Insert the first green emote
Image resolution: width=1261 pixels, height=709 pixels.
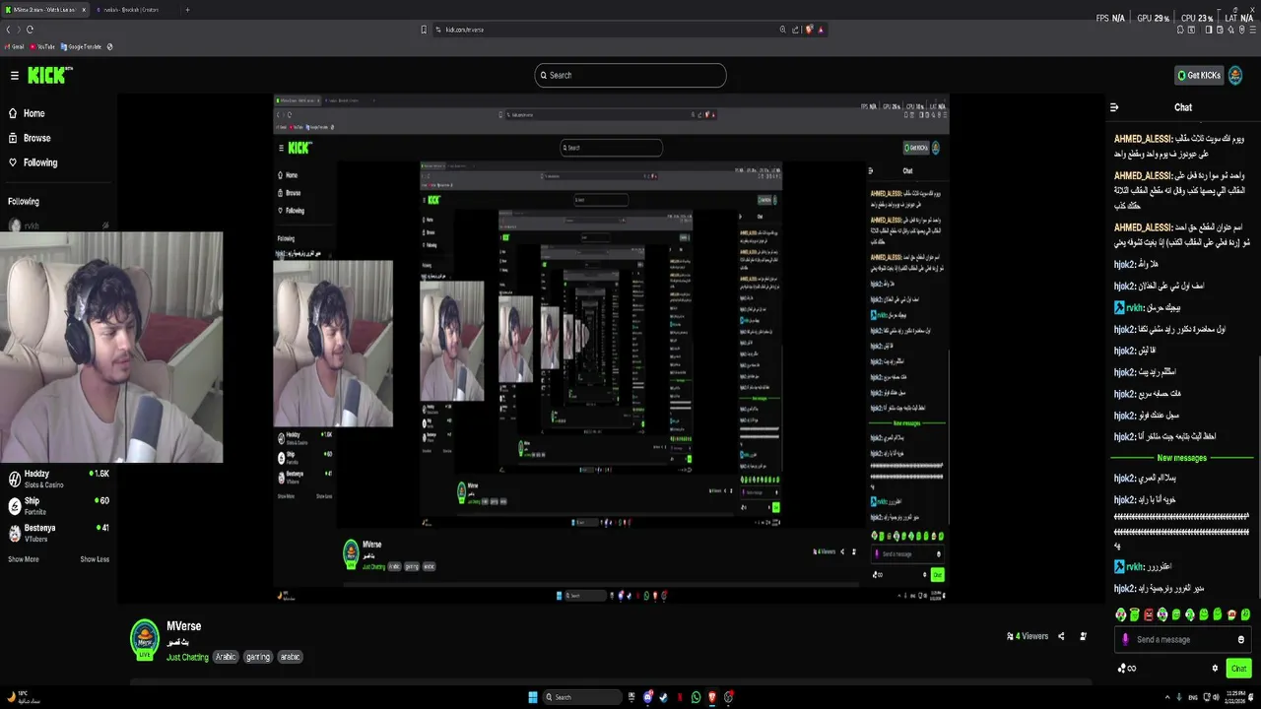(1120, 614)
